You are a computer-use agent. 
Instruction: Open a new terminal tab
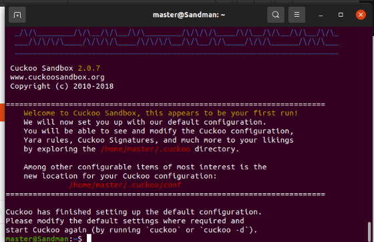click(17, 15)
